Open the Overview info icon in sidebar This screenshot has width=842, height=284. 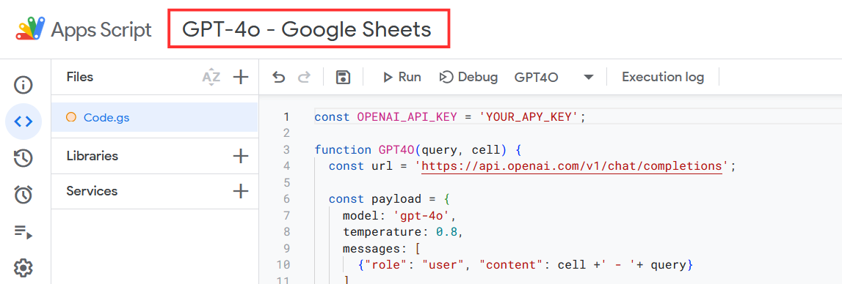[23, 85]
